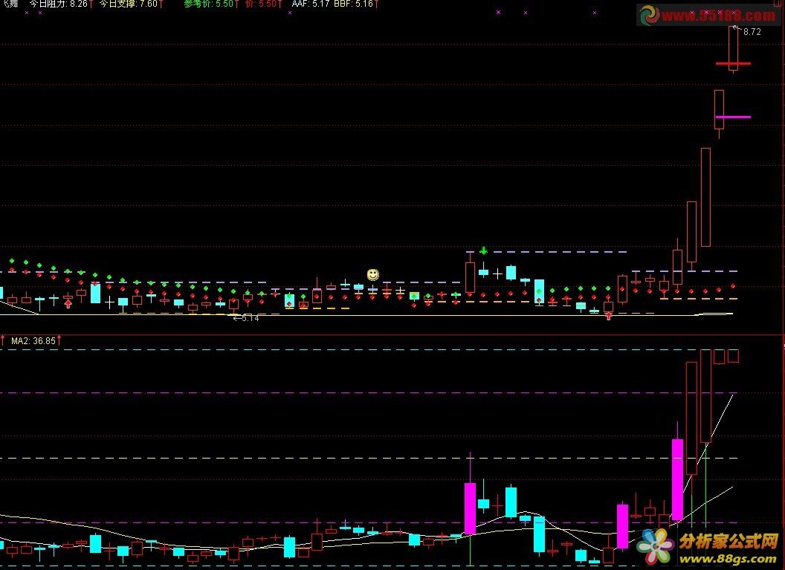Click the red horizontal resistance marker line

click(x=733, y=64)
